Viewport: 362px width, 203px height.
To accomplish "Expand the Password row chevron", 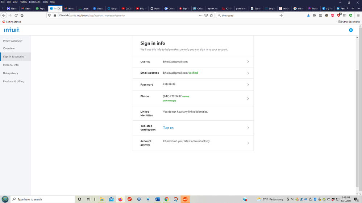I will tap(248, 85).
